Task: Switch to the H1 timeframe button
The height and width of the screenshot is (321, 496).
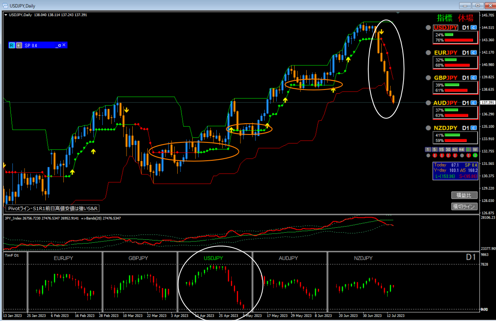Action: (x=454, y=149)
